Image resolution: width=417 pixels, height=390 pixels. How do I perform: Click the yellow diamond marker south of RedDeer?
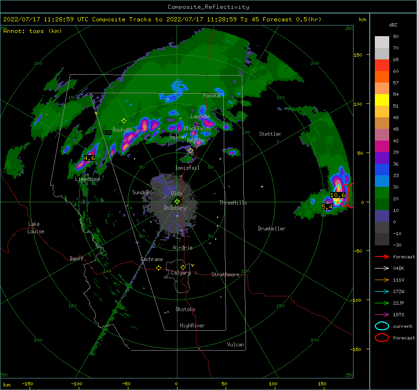pyautogui.click(x=191, y=151)
